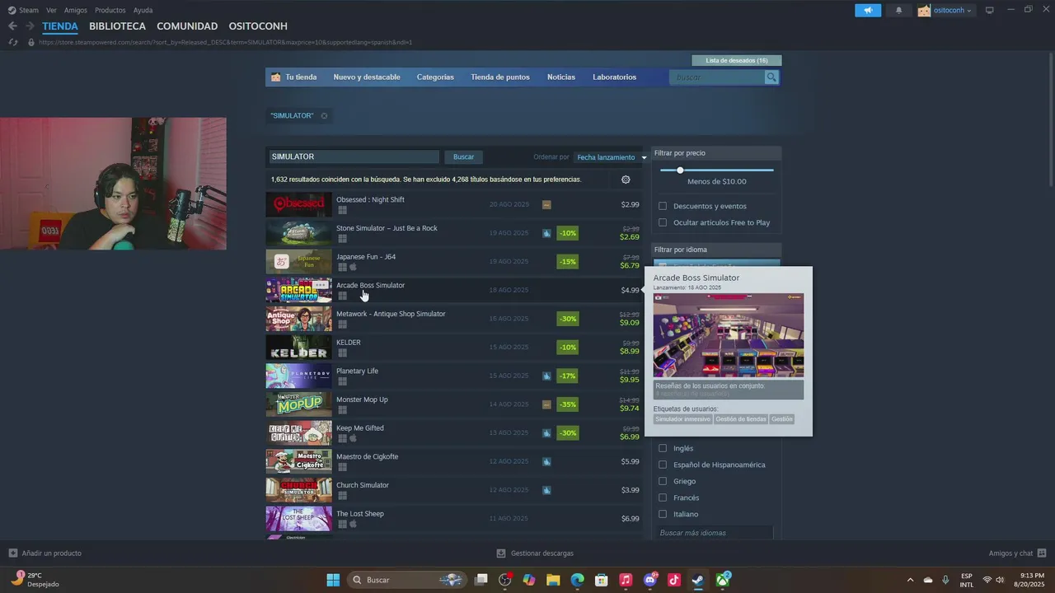Screen dimensions: 1055x593
Task: Open Microsoft Store from the taskbar
Action: pyautogui.click(x=602, y=580)
